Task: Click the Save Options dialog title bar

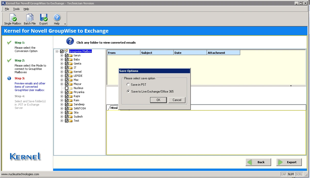Action: (154, 71)
